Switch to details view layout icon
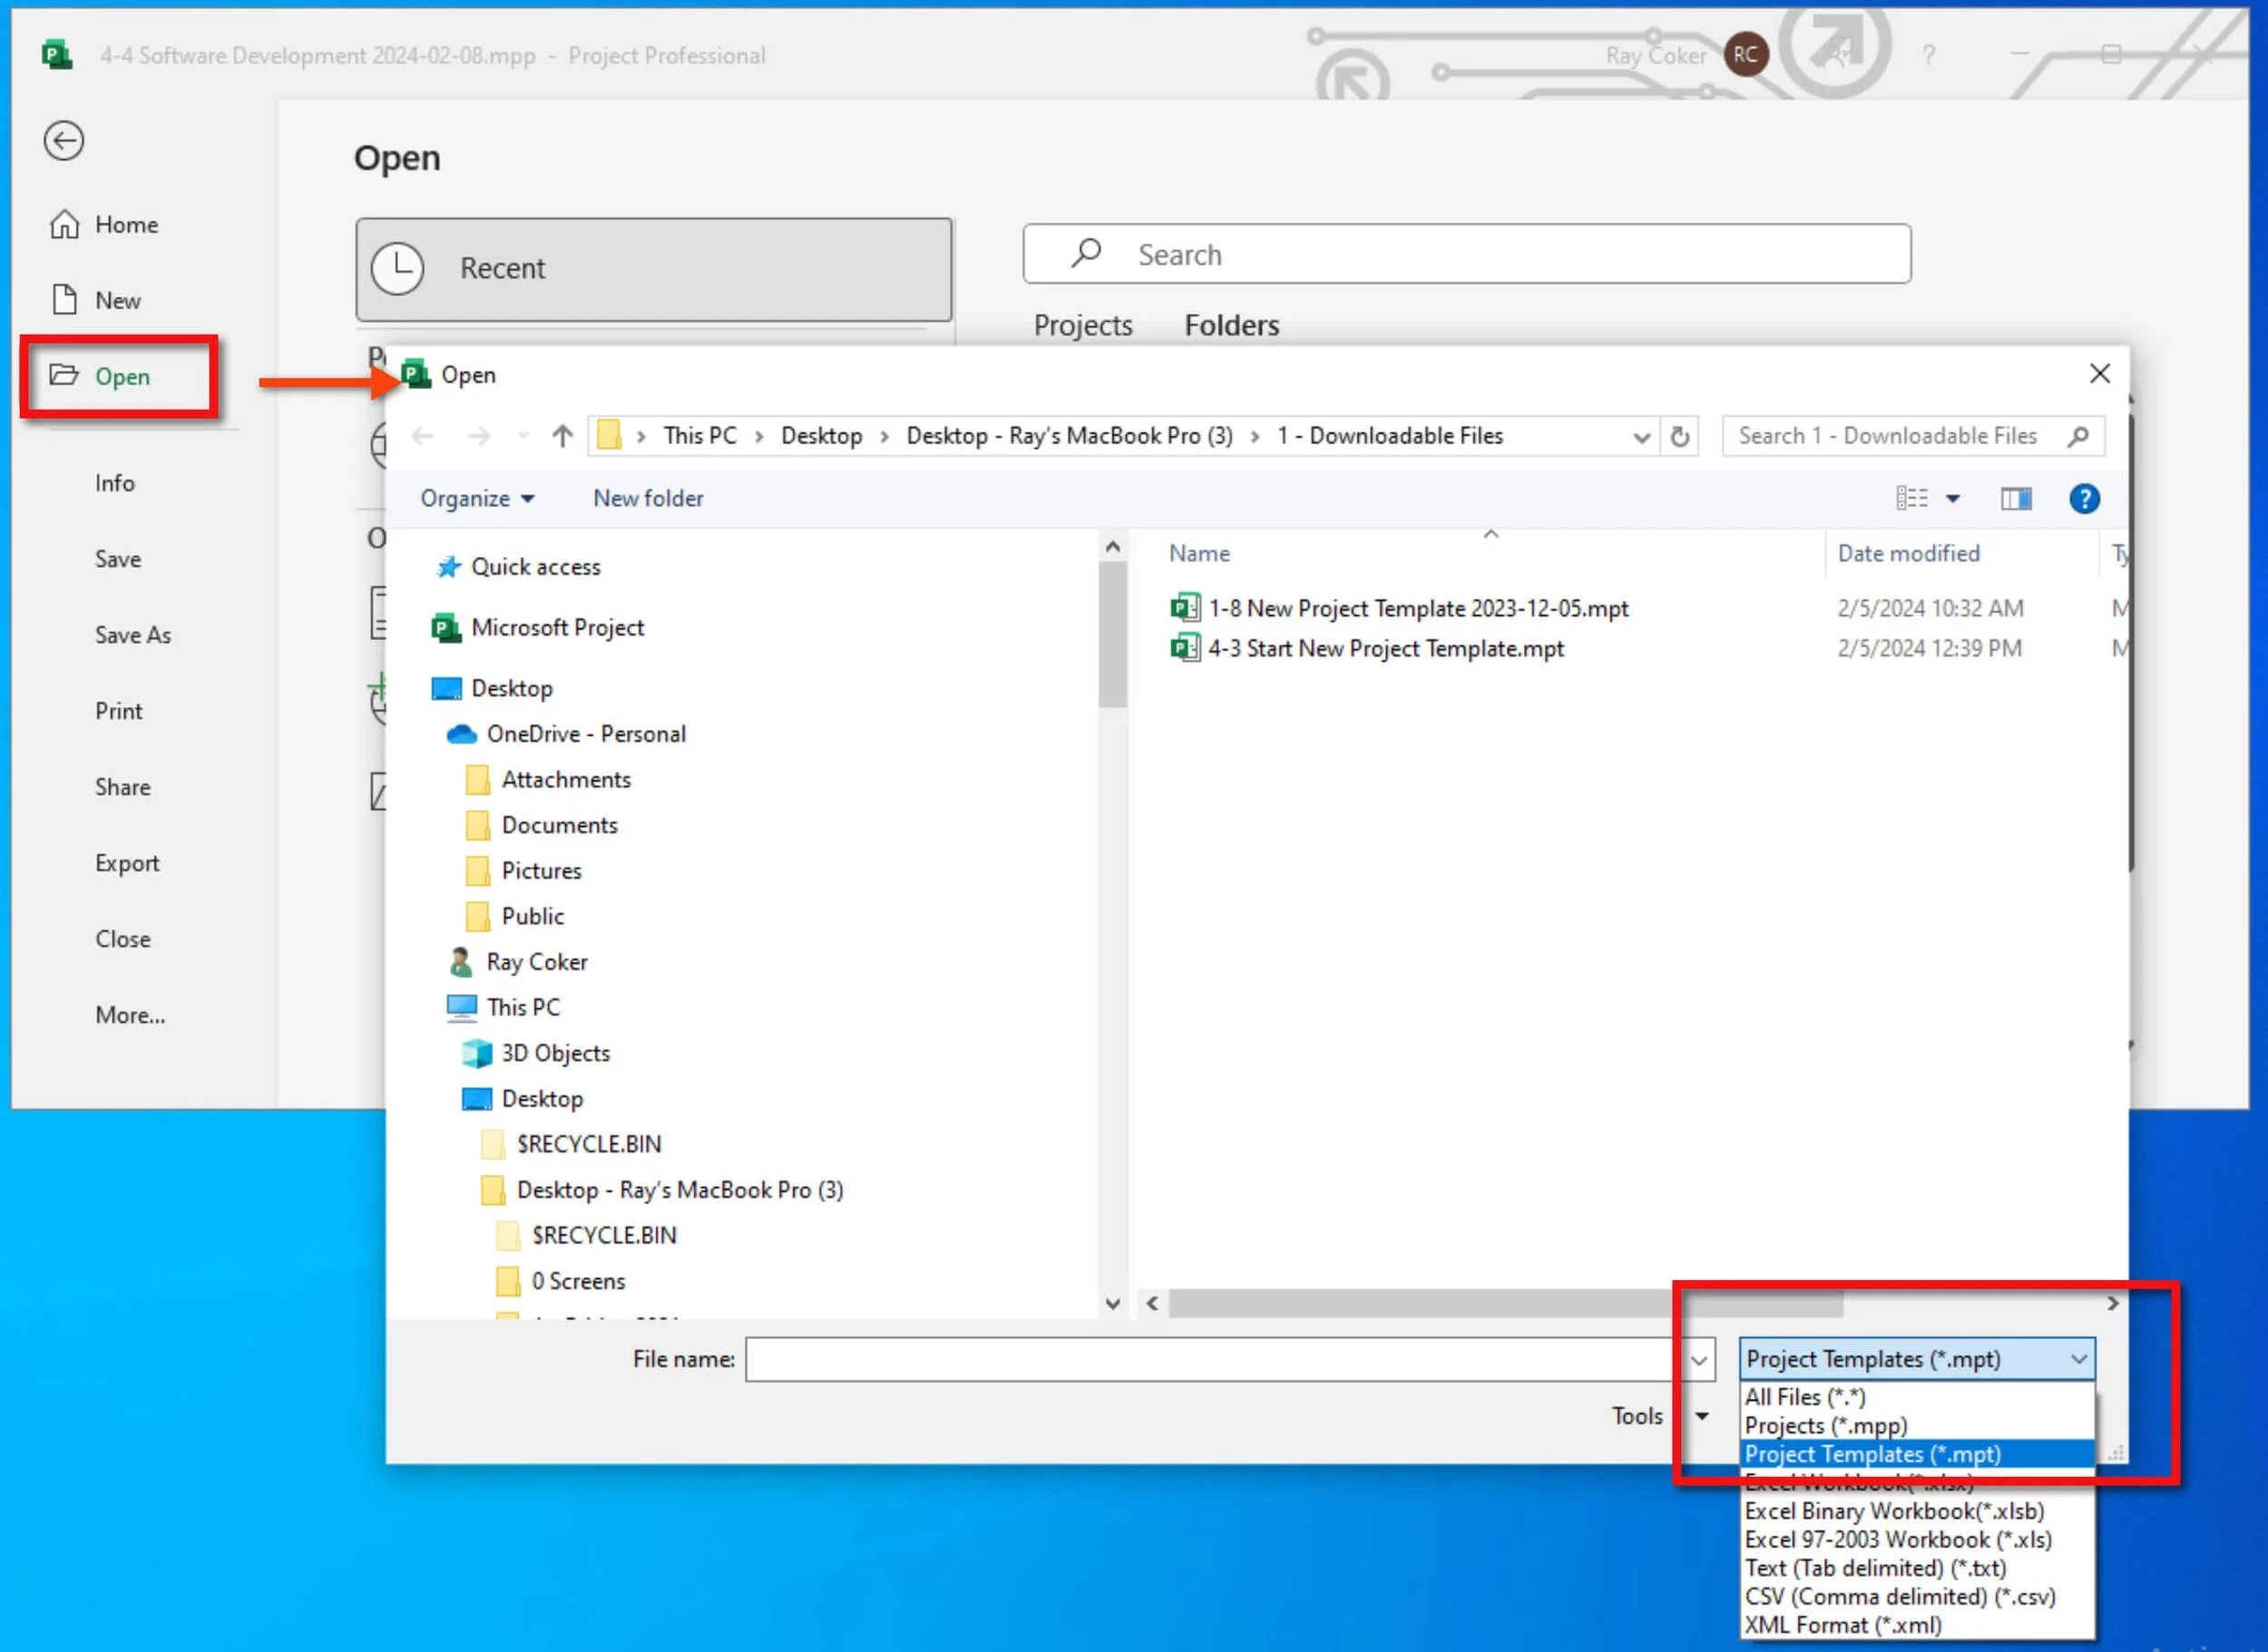Viewport: 2268px width, 1652px height. click(1914, 498)
